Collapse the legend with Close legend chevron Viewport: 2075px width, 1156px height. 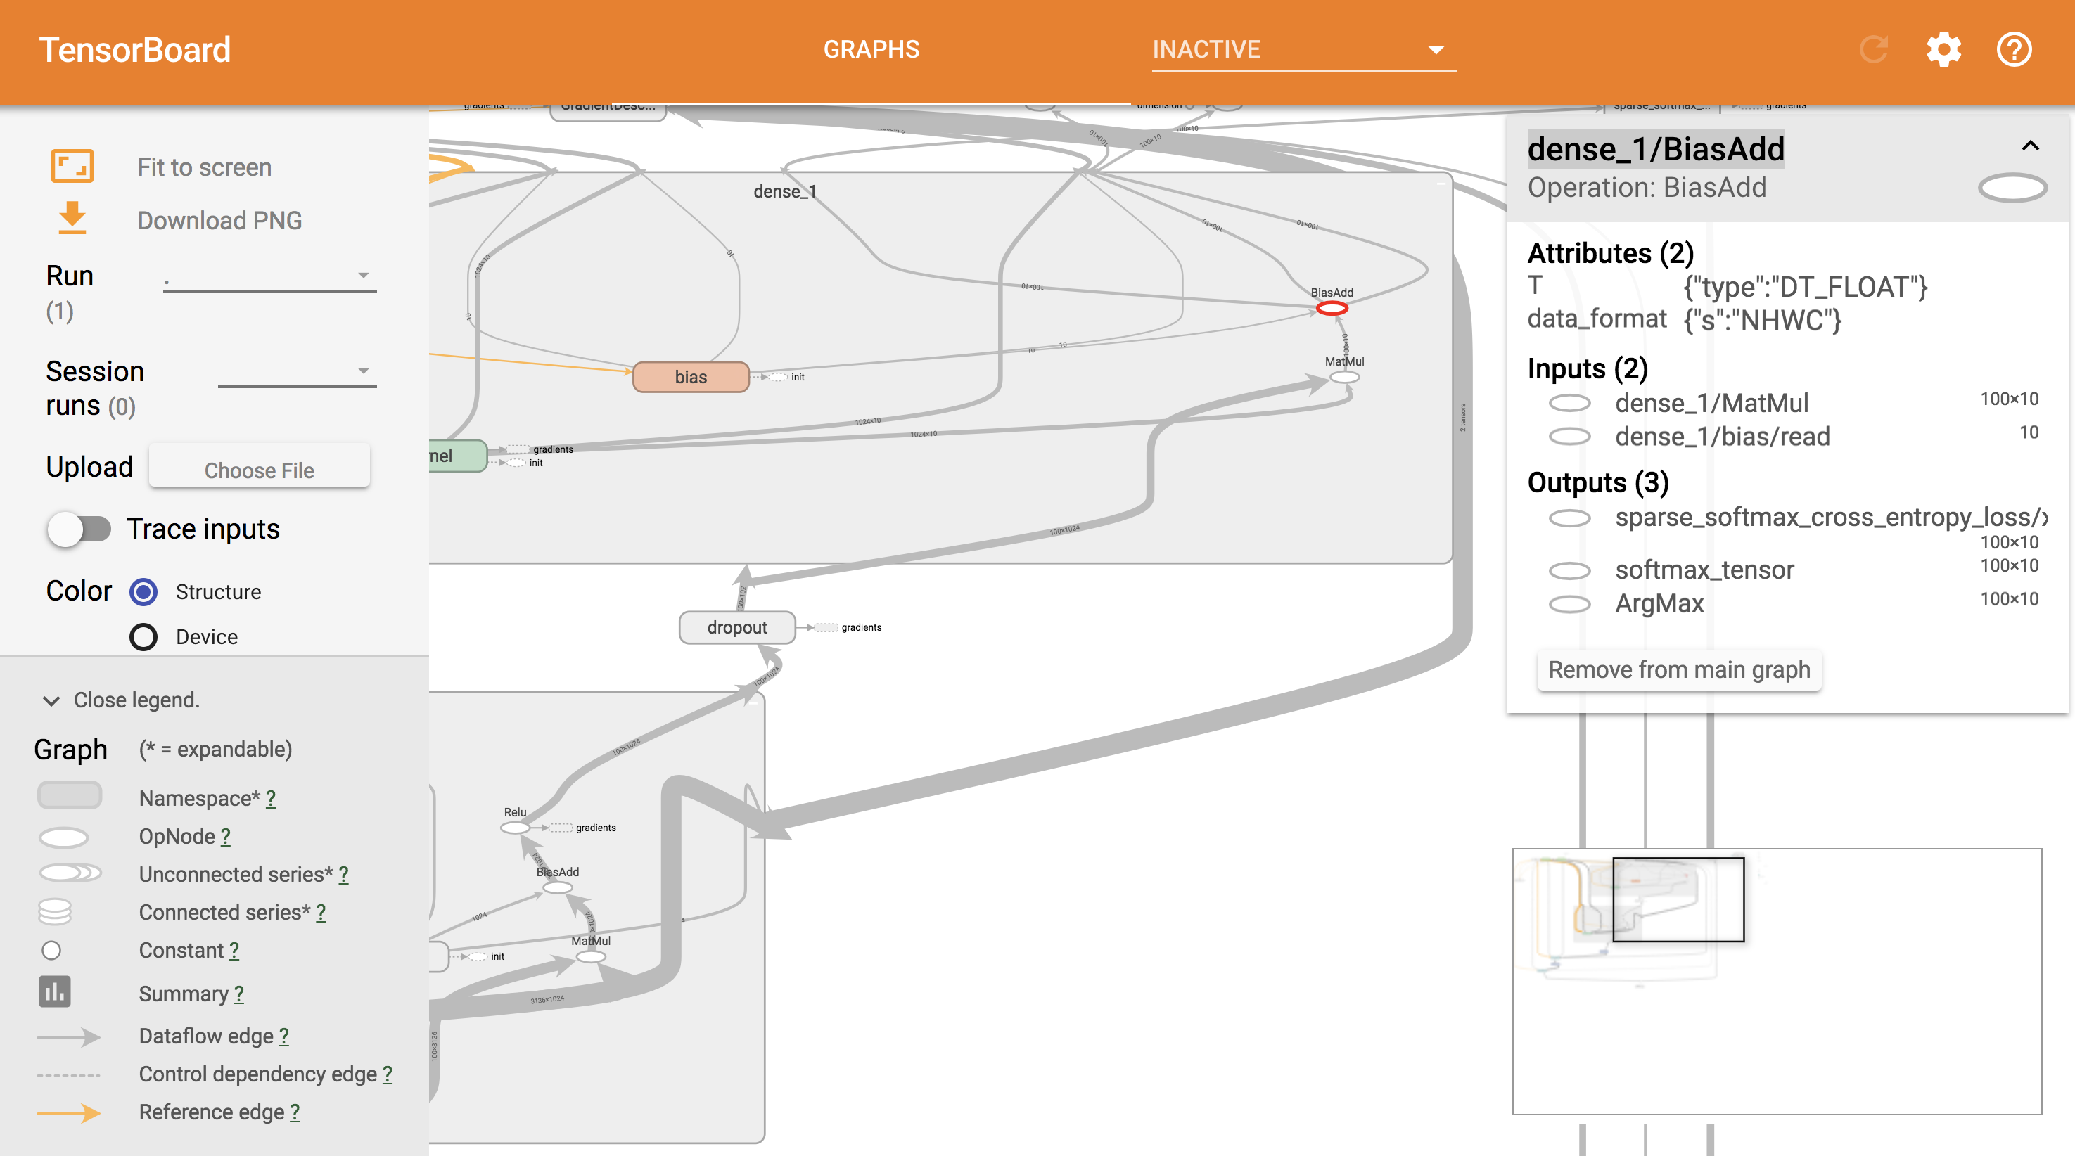pos(51,700)
